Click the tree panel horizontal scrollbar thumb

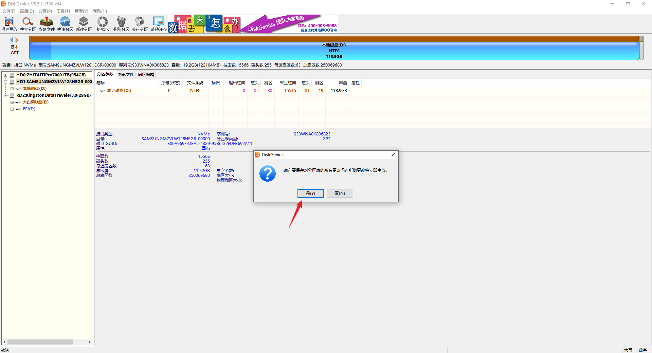(x=40, y=342)
